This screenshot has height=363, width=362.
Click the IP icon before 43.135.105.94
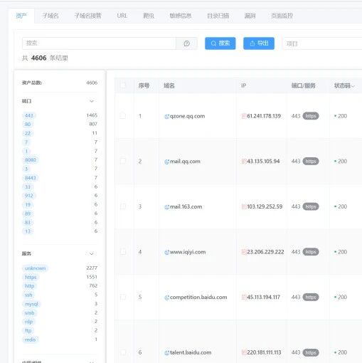point(244,162)
